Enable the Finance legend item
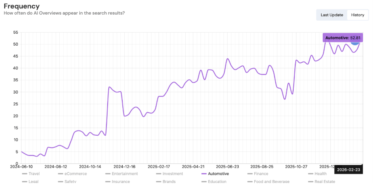 coord(261,174)
